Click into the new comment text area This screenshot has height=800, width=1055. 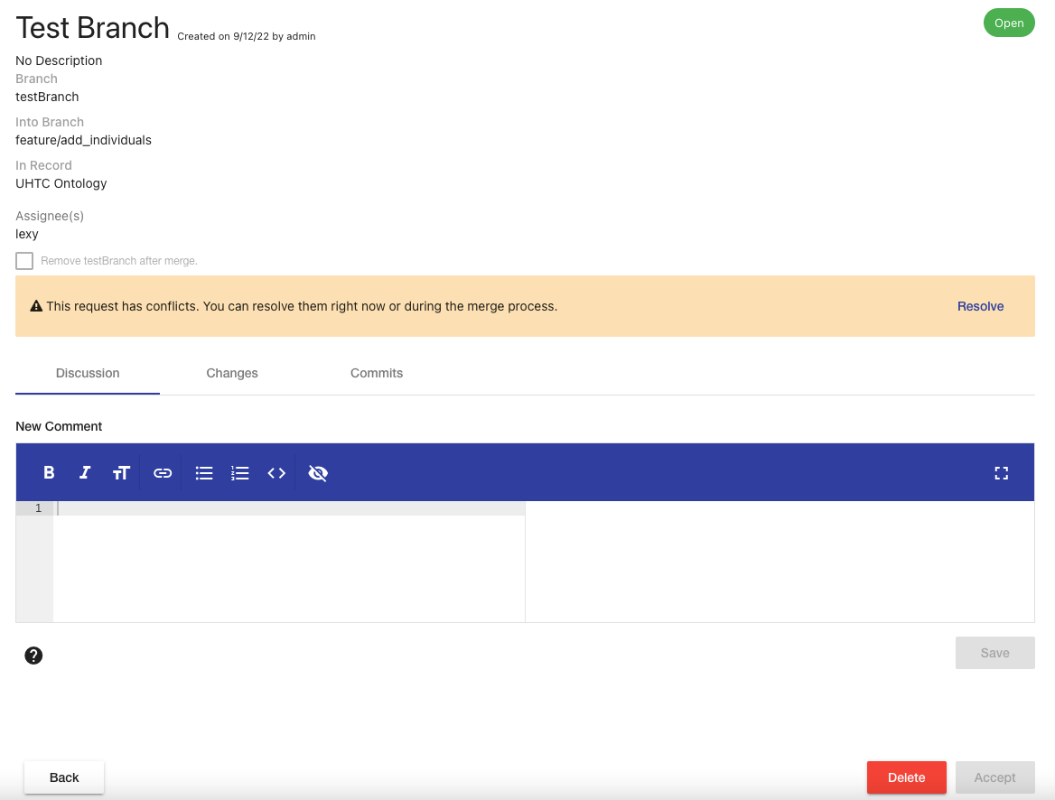(289, 560)
